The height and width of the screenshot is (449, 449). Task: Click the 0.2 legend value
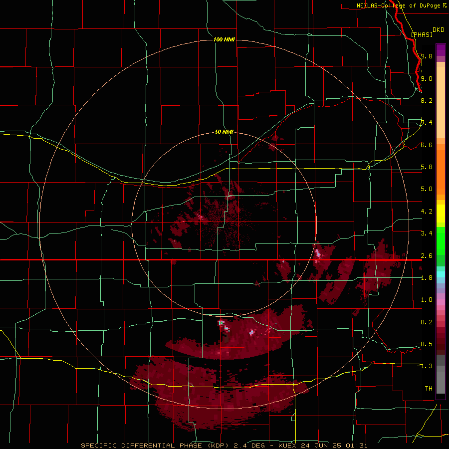tap(427, 322)
